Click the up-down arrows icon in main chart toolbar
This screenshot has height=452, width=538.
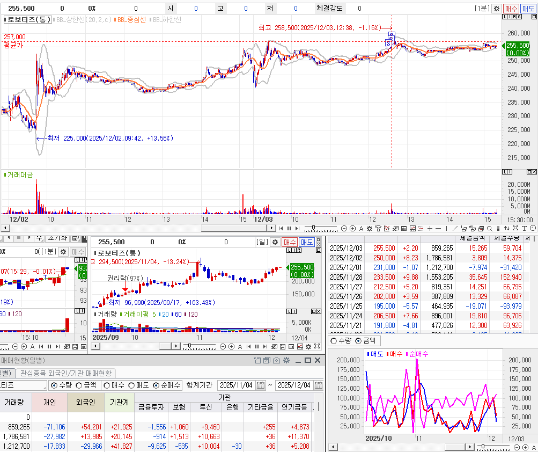click(506, 228)
